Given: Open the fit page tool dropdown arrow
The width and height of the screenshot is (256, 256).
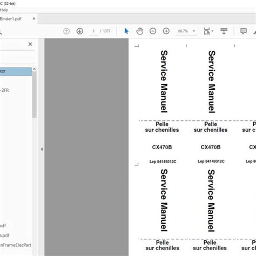Looking at the screenshot, I should (212, 31).
